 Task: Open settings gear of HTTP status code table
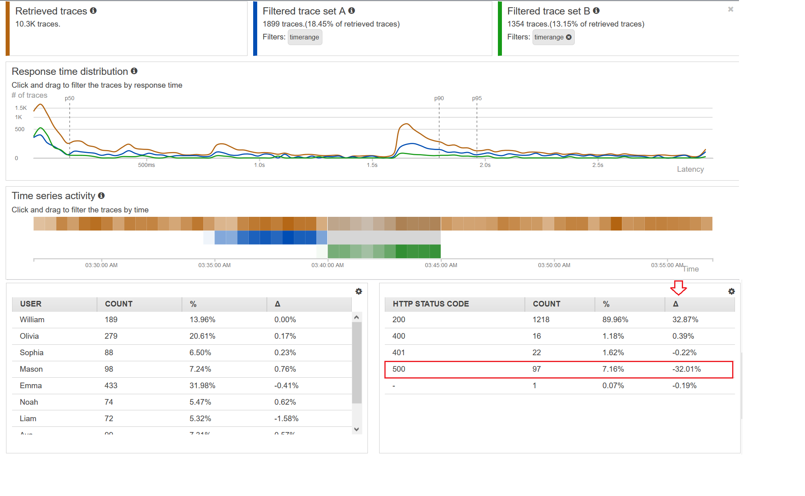pos(731,291)
